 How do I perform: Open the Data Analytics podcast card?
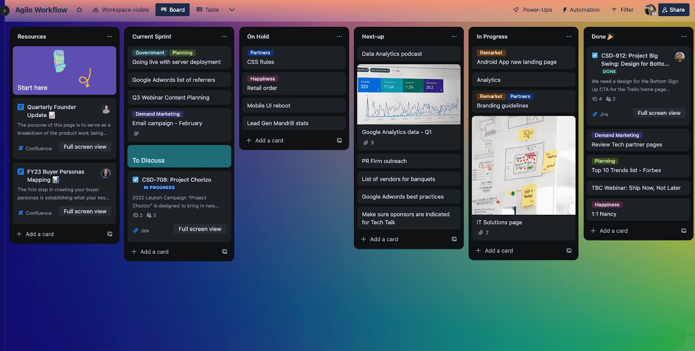[409, 54]
